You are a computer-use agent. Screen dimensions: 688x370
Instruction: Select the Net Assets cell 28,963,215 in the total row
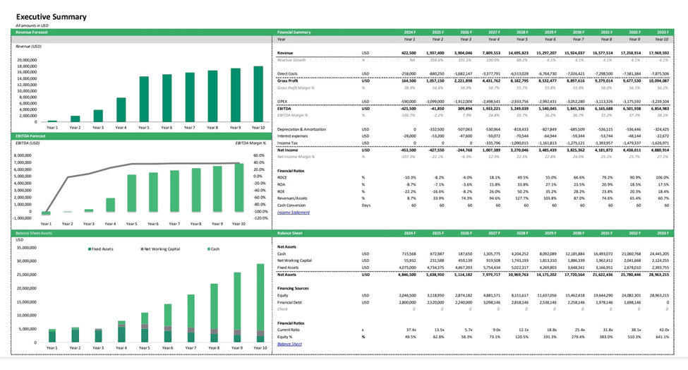point(660,275)
